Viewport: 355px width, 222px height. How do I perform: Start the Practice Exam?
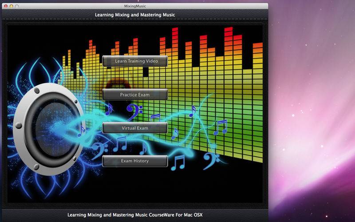coord(135,95)
